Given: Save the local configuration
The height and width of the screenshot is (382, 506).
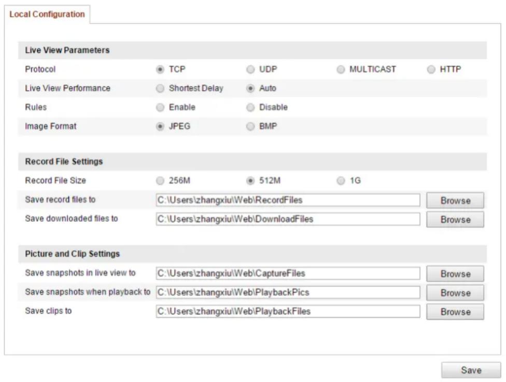Looking at the screenshot, I should tap(471, 370).
